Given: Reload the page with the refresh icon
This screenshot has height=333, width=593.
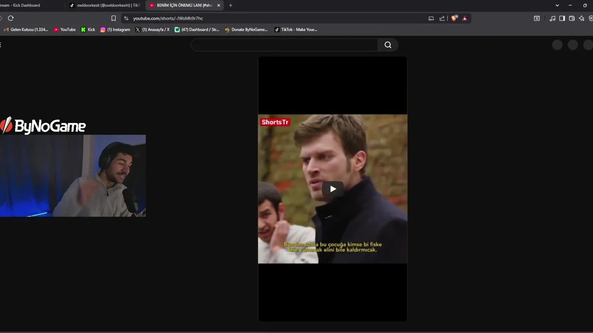Looking at the screenshot, I should point(11,18).
